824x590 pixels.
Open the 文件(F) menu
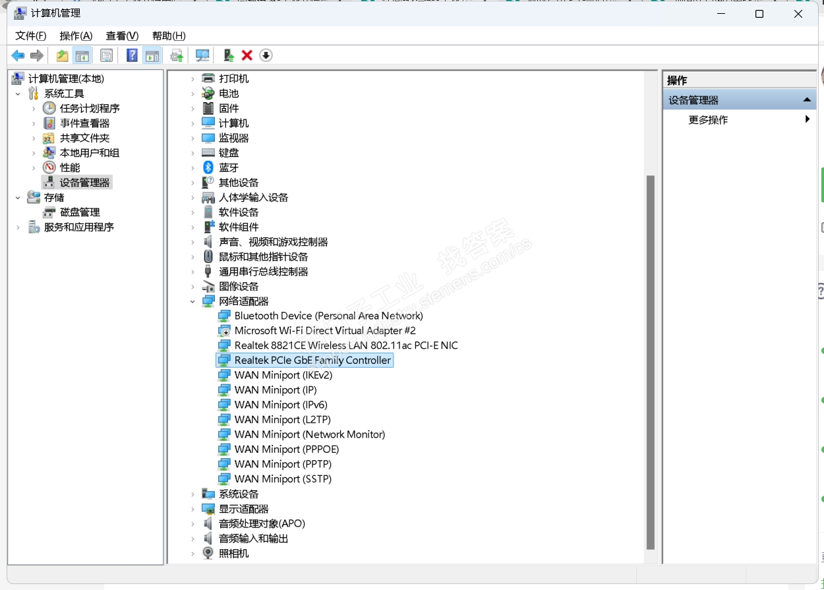pyautogui.click(x=31, y=36)
